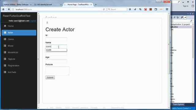Click ReactTurboScaffoldTest brand title
The image size is (196, 110).
(17, 16)
